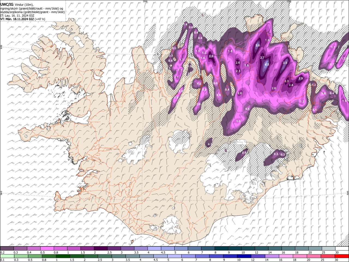The height and width of the screenshot is (262, 349).
Task: Click the palest green 0.1 swatch in the lower legend
Action: (x=7, y=256)
